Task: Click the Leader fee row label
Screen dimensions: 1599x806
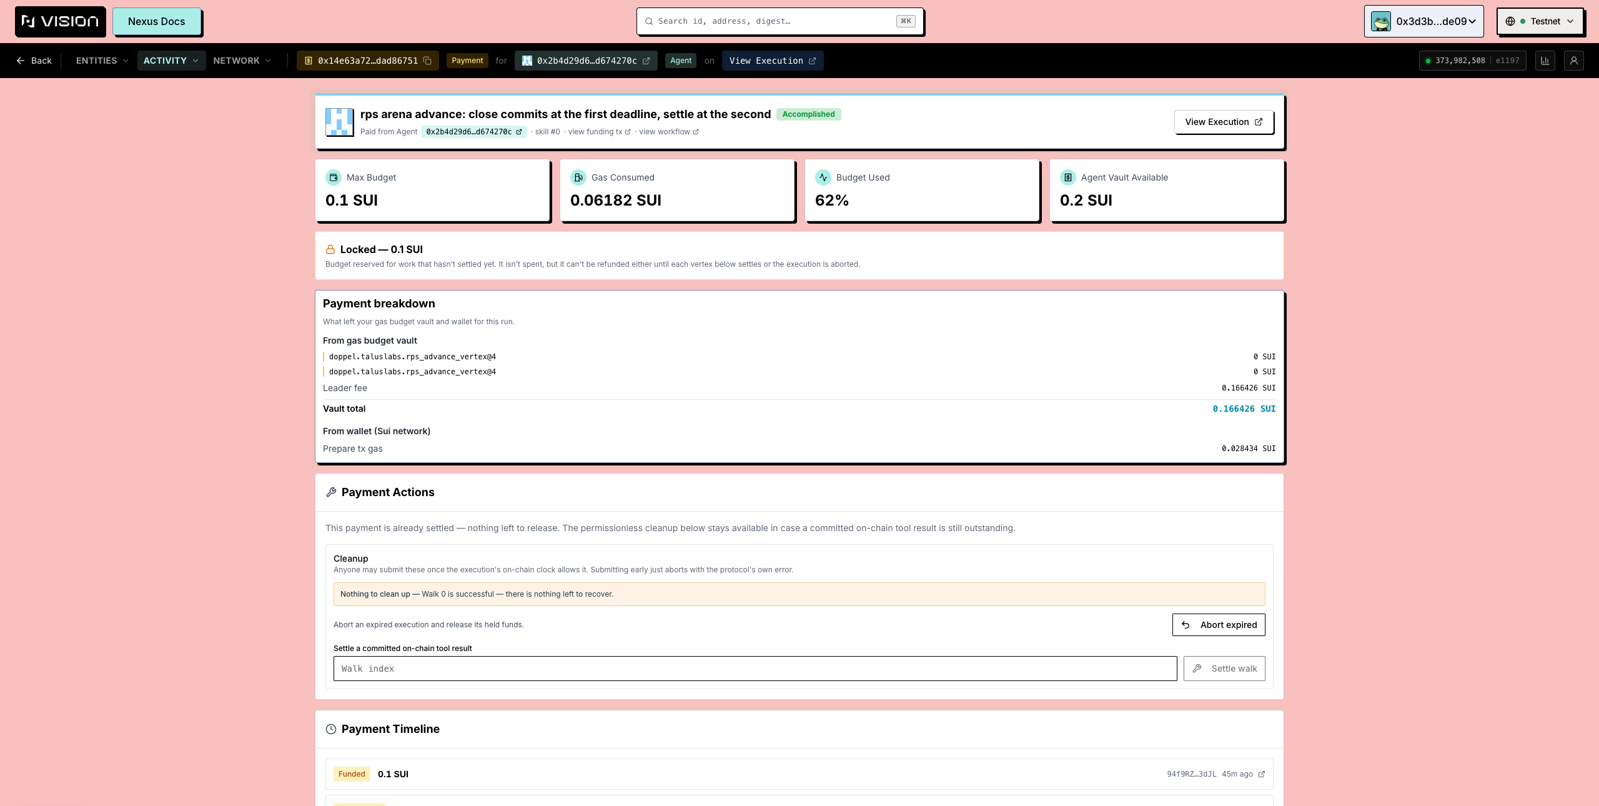Action: tap(345, 388)
